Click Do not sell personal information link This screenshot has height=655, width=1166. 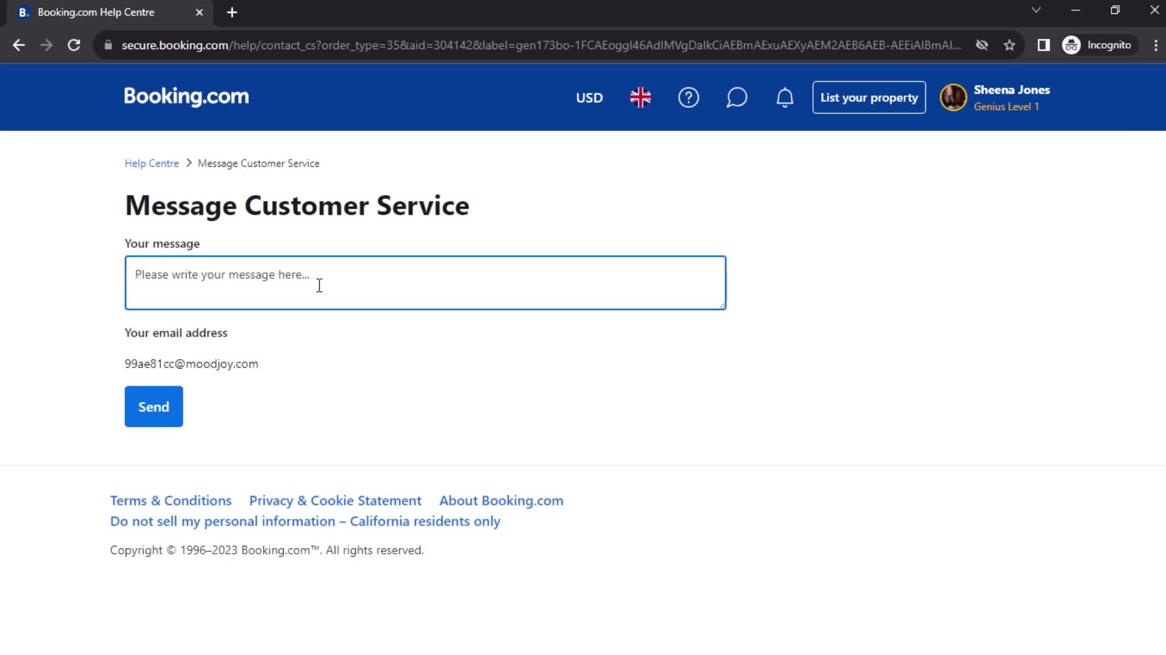[305, 520]
